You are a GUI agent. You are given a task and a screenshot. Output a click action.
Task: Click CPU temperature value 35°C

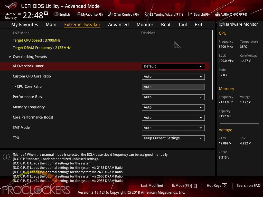[243, 47]
